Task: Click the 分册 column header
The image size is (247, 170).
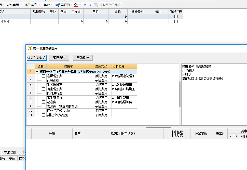Action: click(52, 134)
